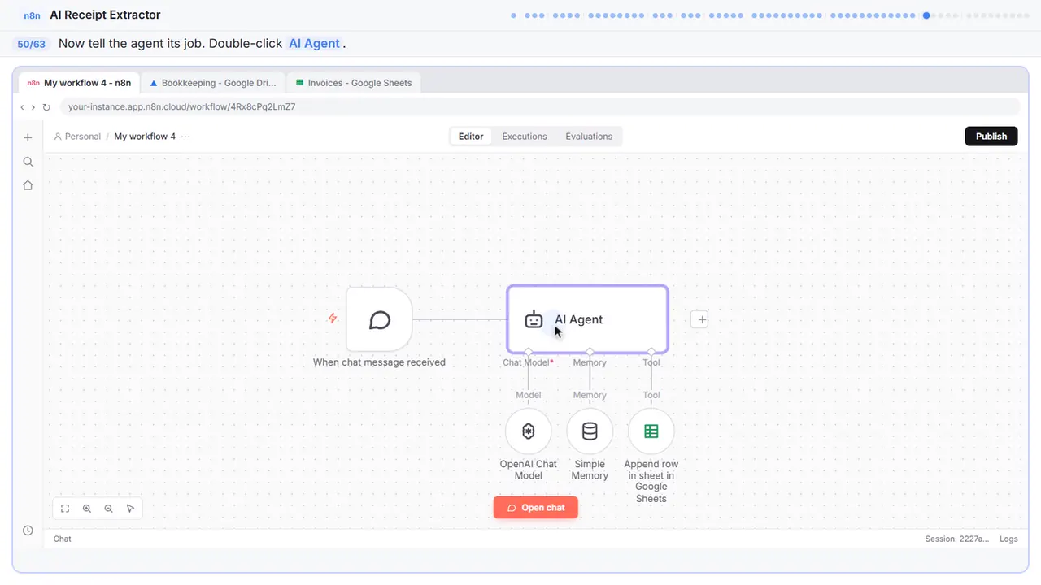Click the trigger lightning bolt icon
Screen dimensions: 1041x585
click(333, 318)
